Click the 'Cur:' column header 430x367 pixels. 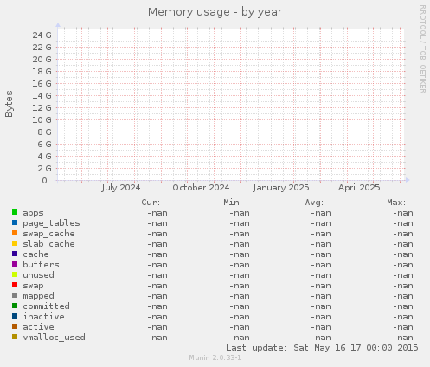point(151,203)
